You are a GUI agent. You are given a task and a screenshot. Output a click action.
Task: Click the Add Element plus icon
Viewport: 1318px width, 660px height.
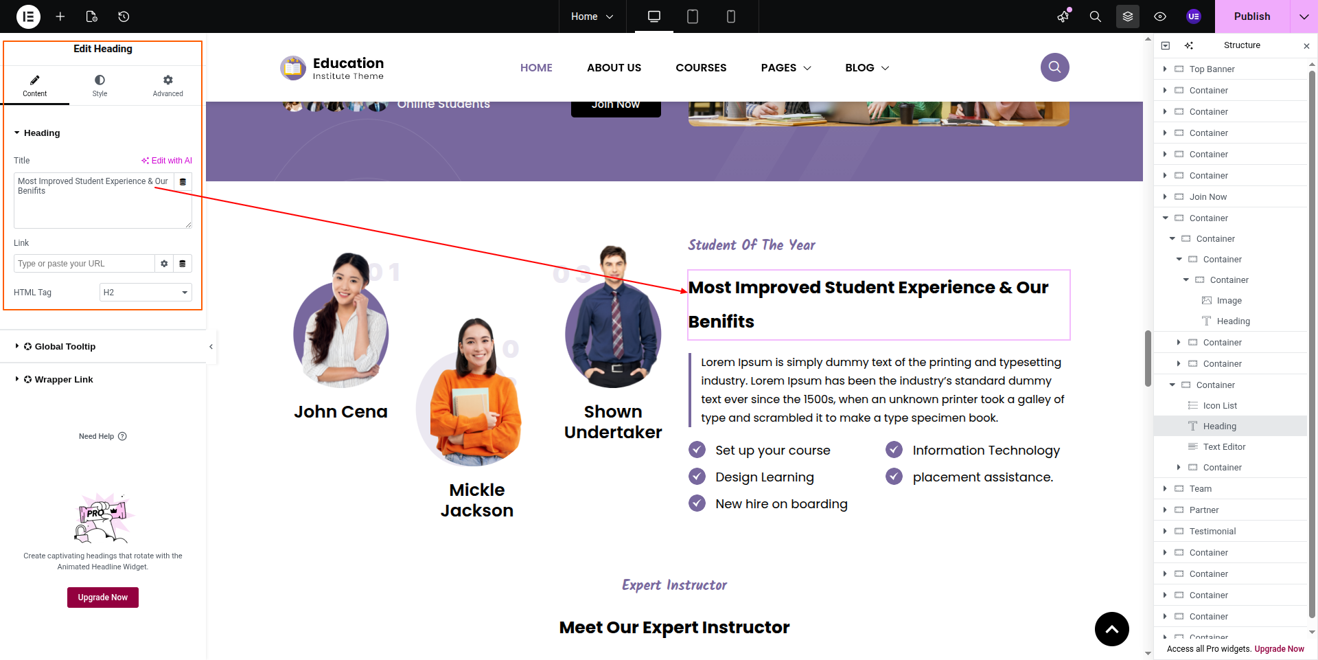coord(60,16)
